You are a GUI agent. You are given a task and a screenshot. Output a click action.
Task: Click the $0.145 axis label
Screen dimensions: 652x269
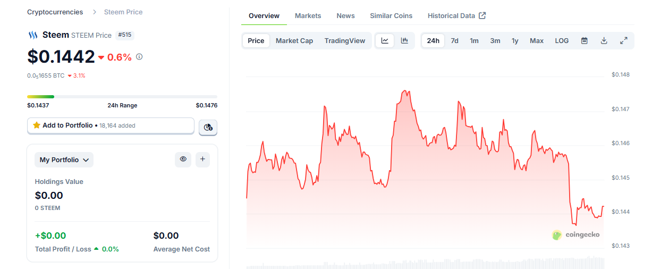pos(621,178)
